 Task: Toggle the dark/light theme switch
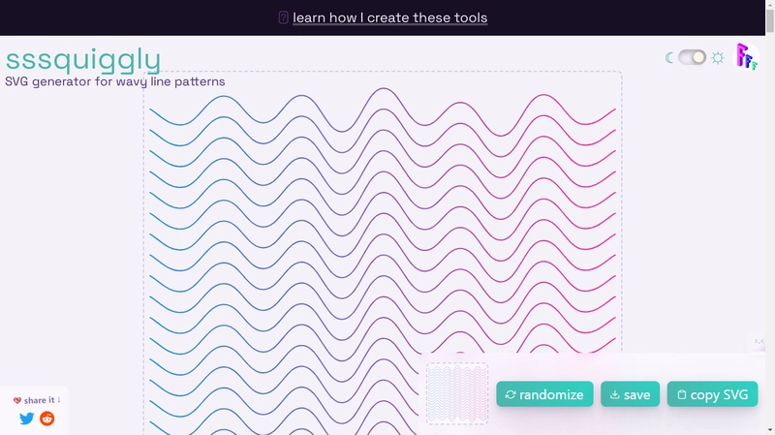tap(692, 57)
